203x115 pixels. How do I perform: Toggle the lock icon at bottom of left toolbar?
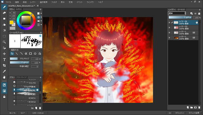tap(4, 97)
